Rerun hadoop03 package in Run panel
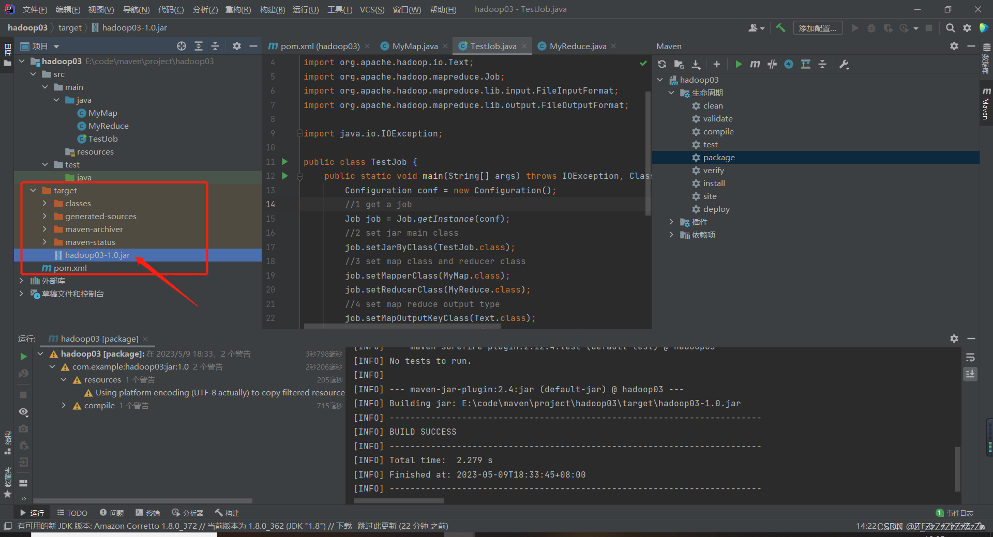This screenshot has width=993, height=537. (23, 357)
